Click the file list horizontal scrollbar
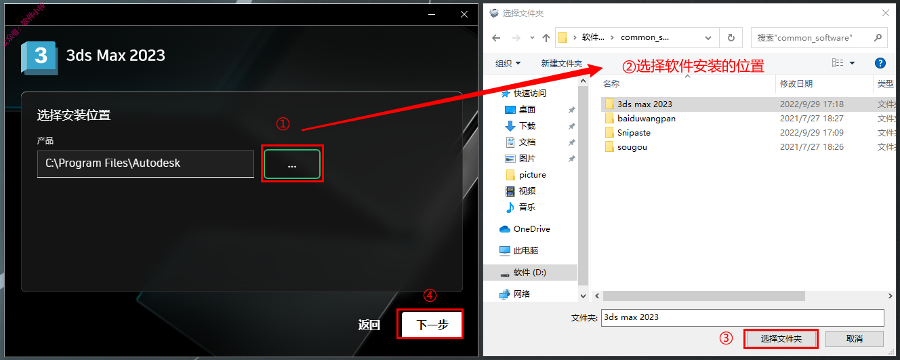 [x=703, y=296]
